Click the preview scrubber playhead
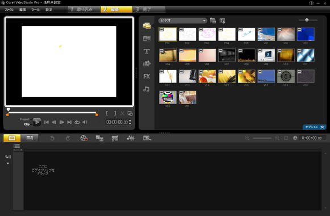The width and height of the screenshot is (330, 216). [8, 109]
